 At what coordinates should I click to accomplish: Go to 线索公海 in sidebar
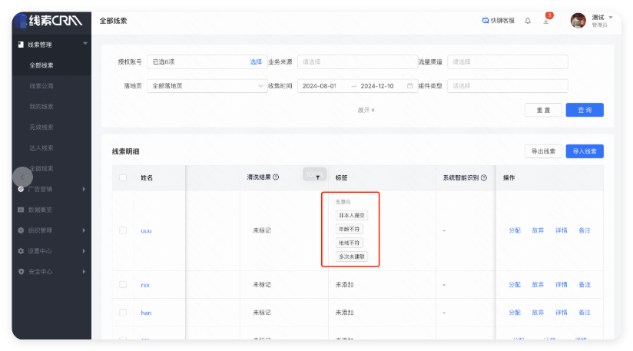pos(41,86)
